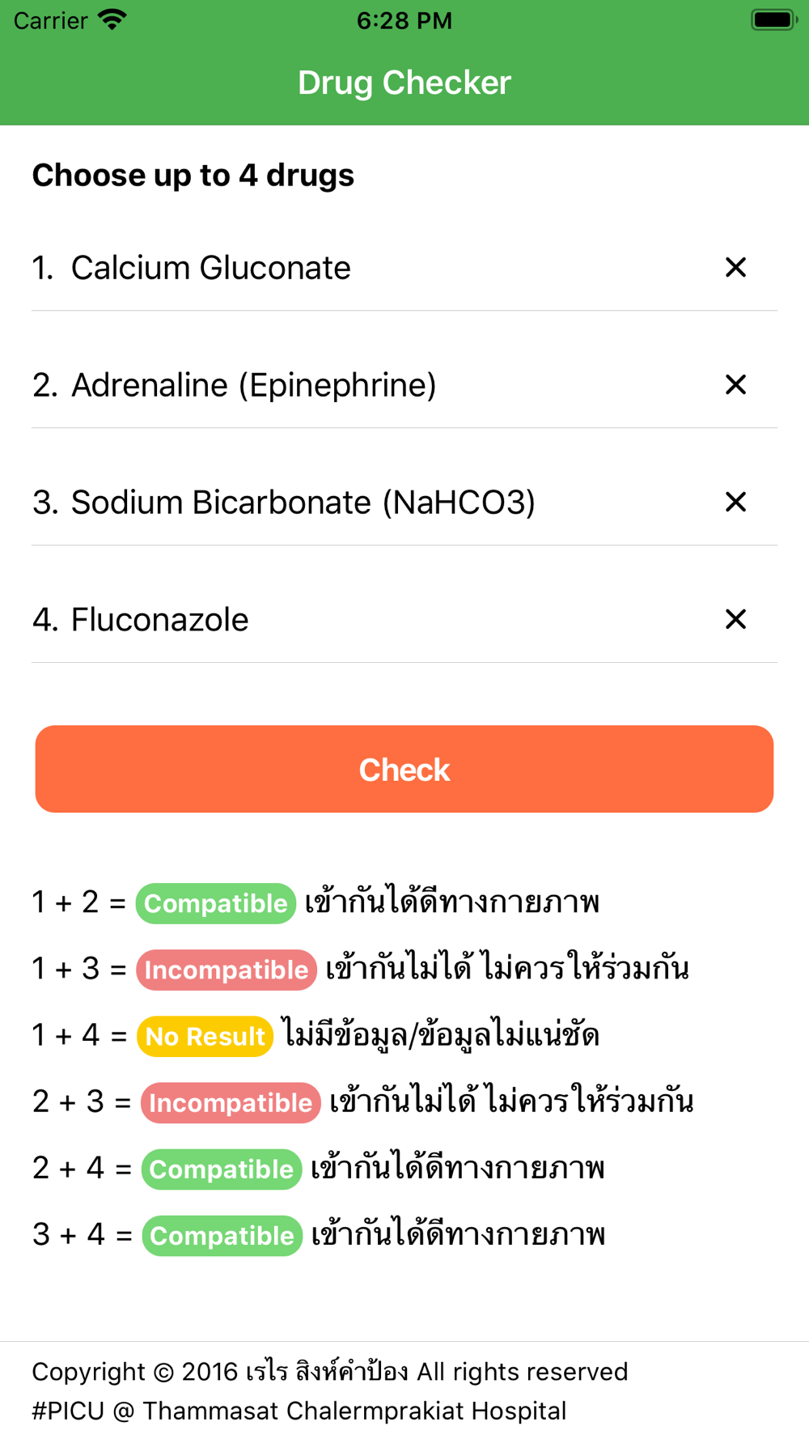Tap the Drug Checker title bar
Screen dimensions: 809x1439
coord(404,83)
